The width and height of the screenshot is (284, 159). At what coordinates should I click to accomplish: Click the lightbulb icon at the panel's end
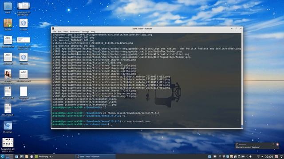281,156
